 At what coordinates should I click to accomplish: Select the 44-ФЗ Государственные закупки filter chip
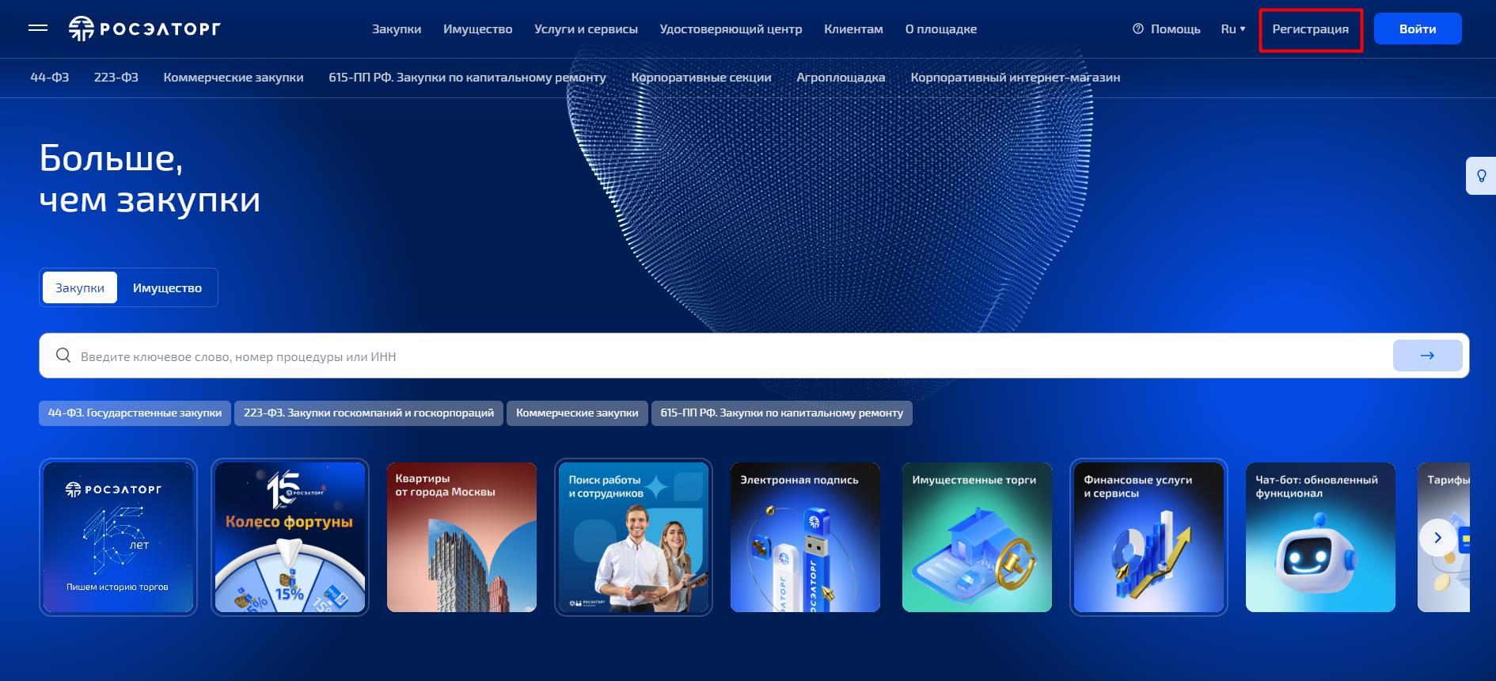pyautogui.click(x=135, y=413)
